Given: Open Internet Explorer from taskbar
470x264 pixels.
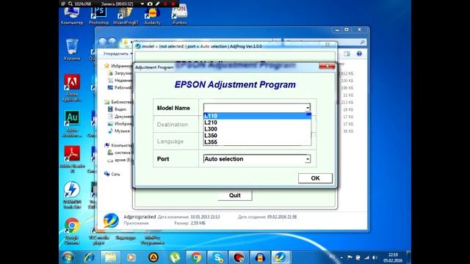Looking at the screenshot, I should [x=89, y=257].
